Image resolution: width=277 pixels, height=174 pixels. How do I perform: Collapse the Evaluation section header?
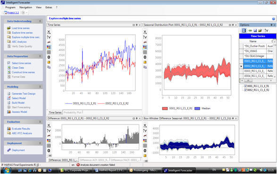pyautogui.click(x=40, y=122)
